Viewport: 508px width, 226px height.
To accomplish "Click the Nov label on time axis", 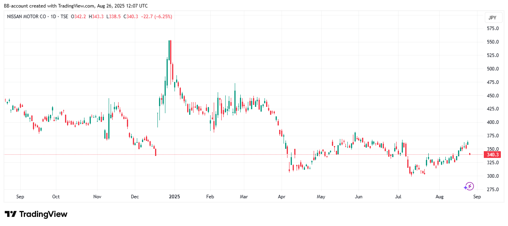I will (98, 197).
